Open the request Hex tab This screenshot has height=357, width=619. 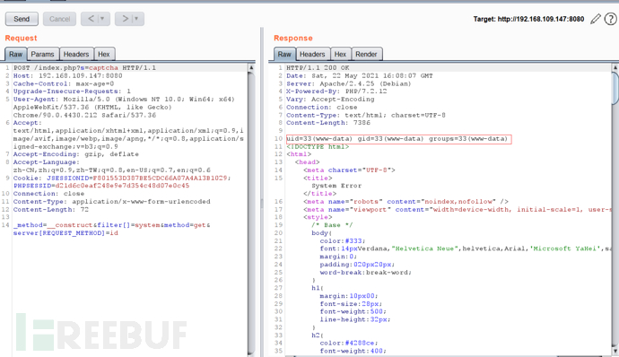(x=104, y=54)
